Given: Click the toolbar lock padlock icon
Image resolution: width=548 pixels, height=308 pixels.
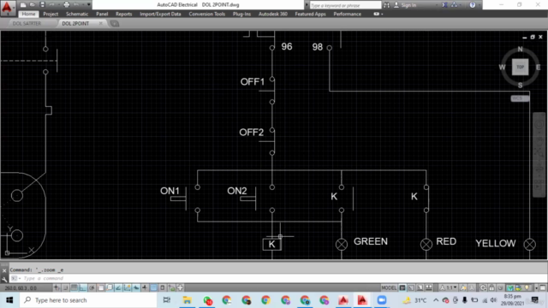Looking at the screenshot, I should coord(491,287).
